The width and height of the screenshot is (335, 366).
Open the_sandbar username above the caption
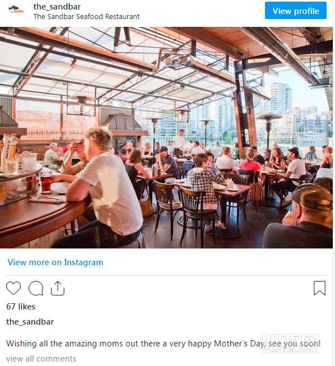(x=30, y=322)
